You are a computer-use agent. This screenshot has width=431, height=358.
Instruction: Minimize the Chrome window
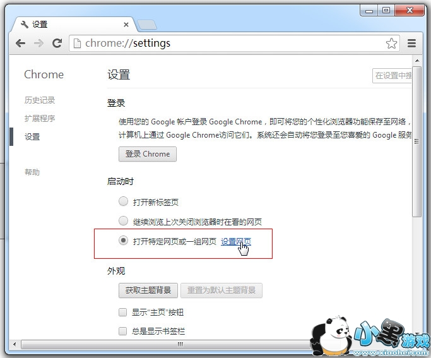[x=369, y=11]
